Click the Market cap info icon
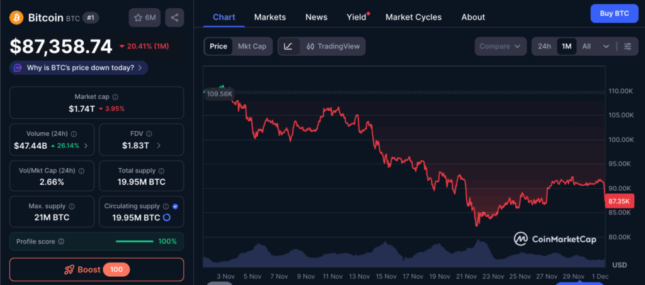645x285 pixels. (115, 97)
